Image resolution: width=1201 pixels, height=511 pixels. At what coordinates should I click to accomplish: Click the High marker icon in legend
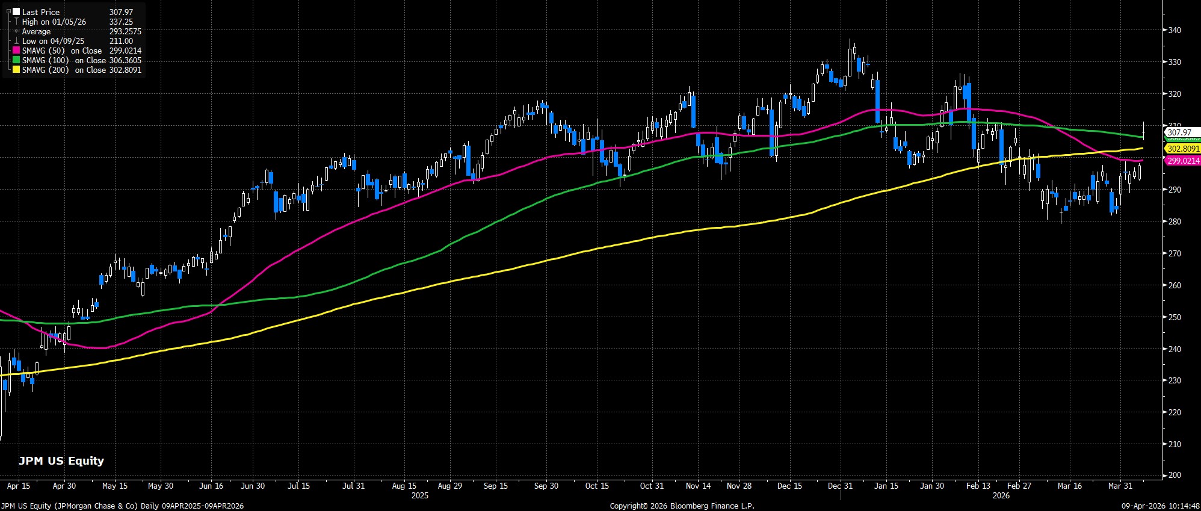pyautogui.click(x=17, y=22)
